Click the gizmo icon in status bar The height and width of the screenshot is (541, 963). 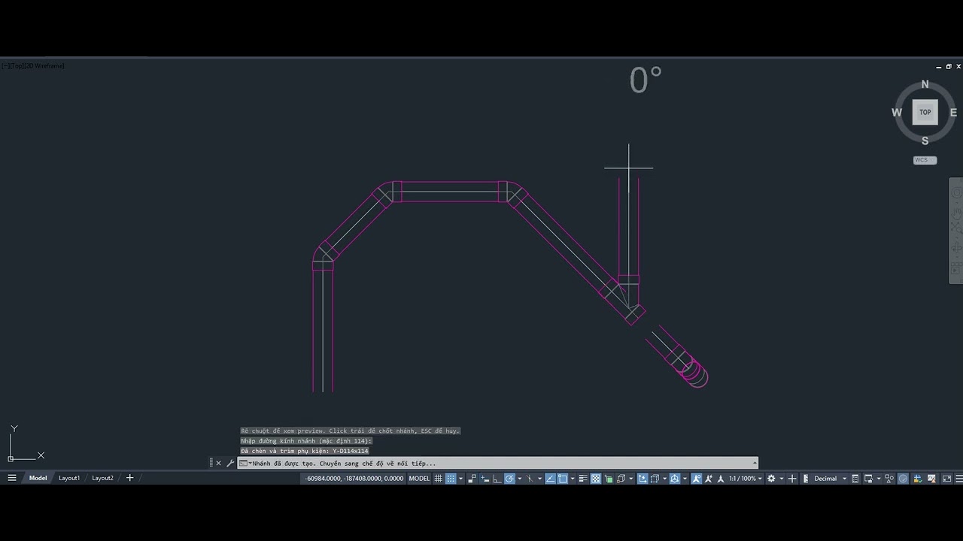(x=674, y=478)
